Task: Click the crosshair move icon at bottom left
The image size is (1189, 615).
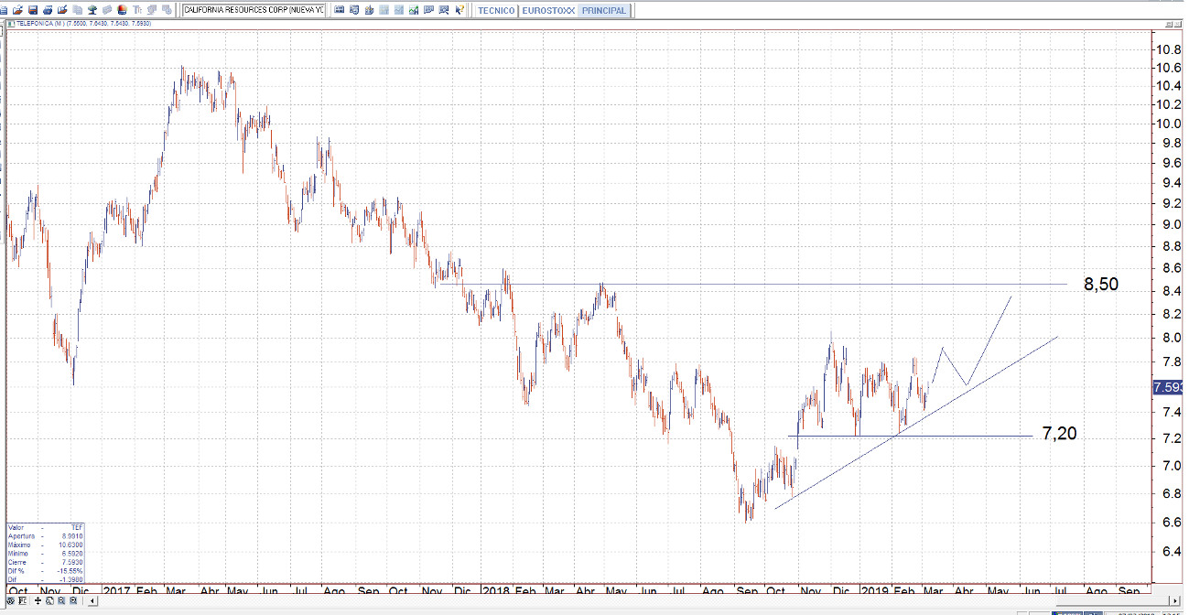Action: click(38, 602)
